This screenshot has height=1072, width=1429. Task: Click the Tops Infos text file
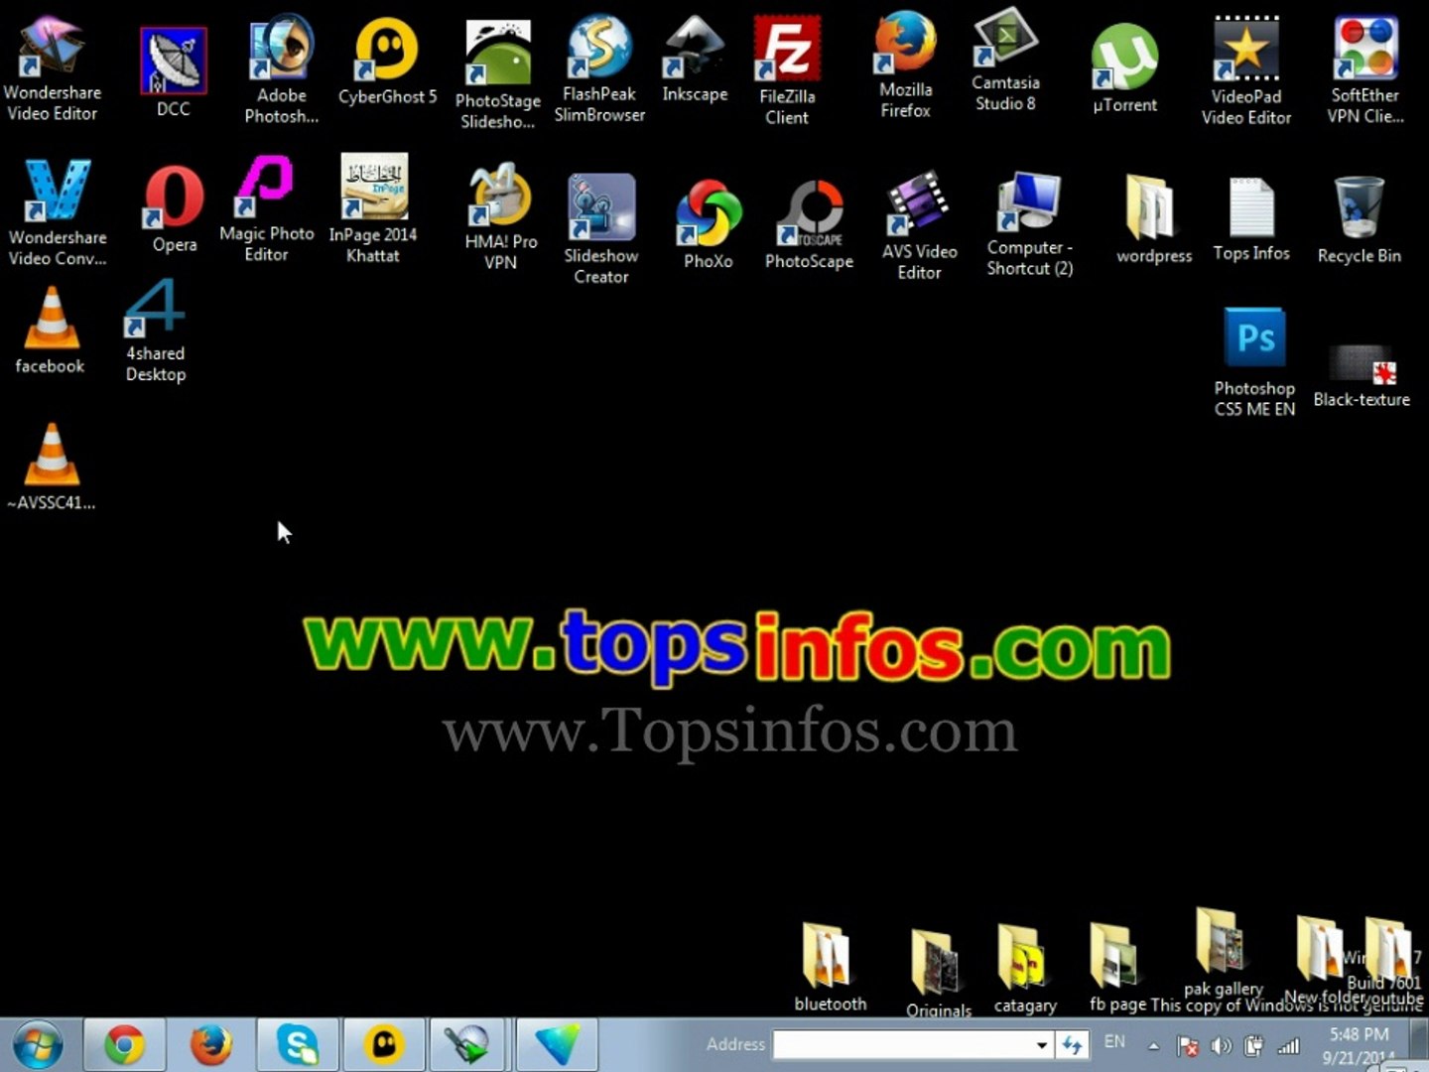pyautogui.click(x=1251, y=219)
